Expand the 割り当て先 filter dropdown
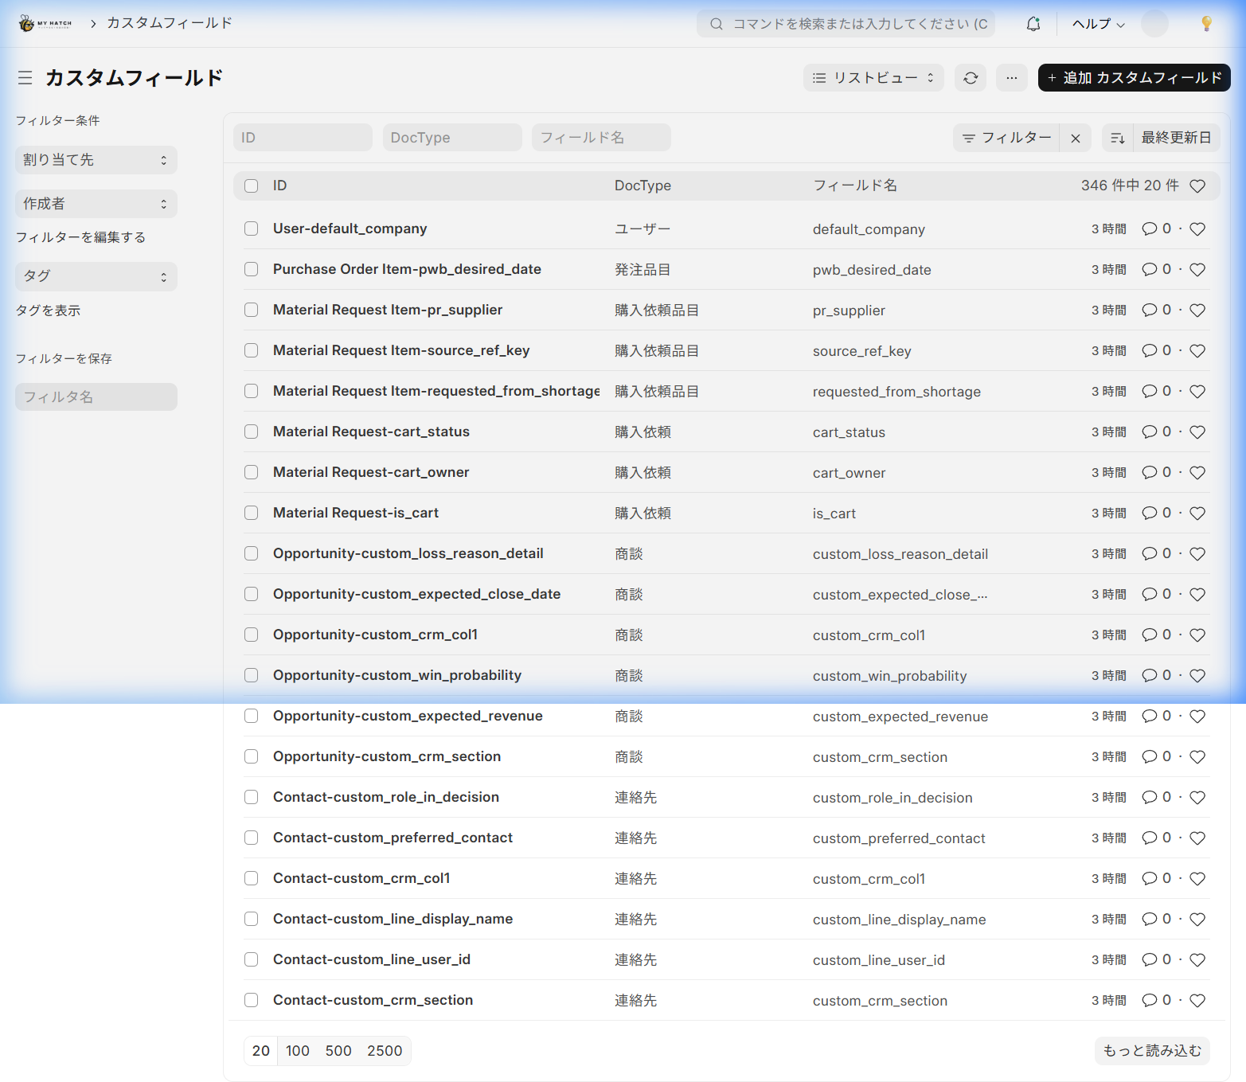Screen dimensions: 1246x1082 pyautogui.click(x=96, y=160)
